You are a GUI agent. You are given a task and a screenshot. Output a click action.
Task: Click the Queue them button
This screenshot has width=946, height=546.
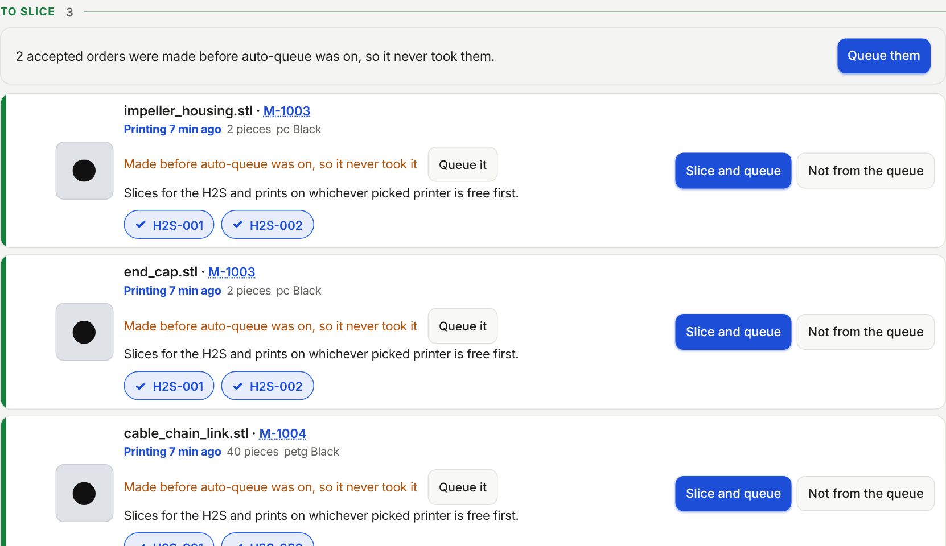pyautogui.click(x=883, y=56)
